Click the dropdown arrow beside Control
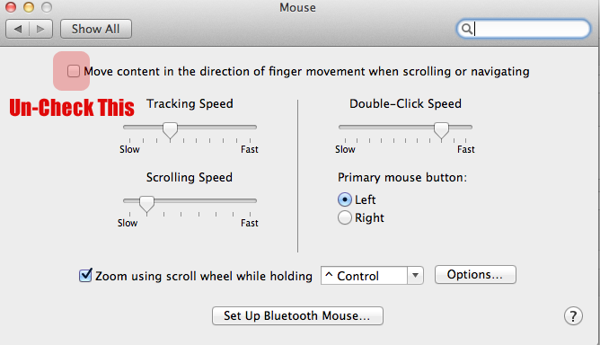This screenshot has height=345, width=600. (415, 276)
